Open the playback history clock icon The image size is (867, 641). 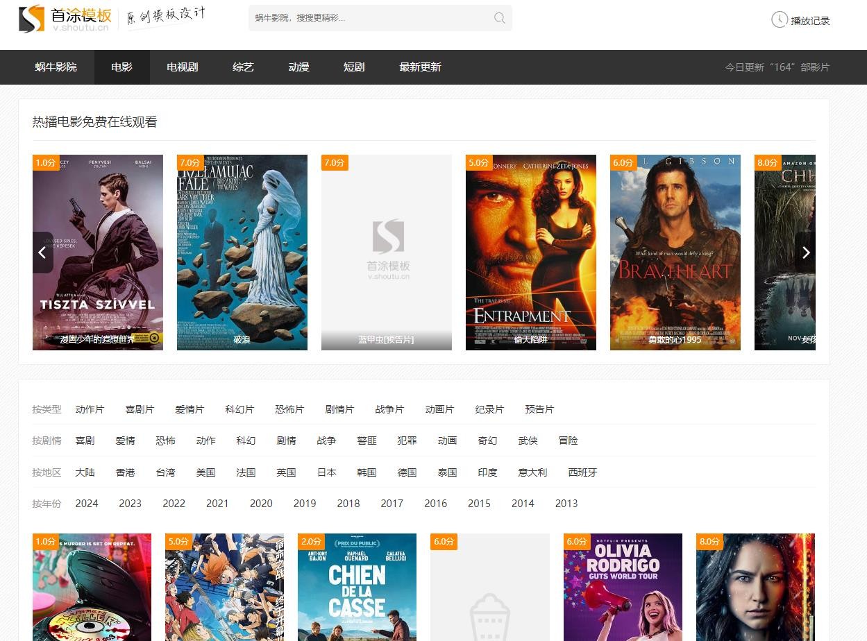pyautogui.click(x=779, y=19)
